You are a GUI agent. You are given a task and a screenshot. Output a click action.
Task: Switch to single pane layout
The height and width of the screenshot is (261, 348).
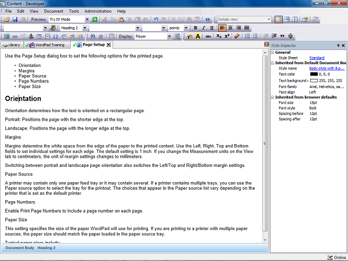(278, 20)
